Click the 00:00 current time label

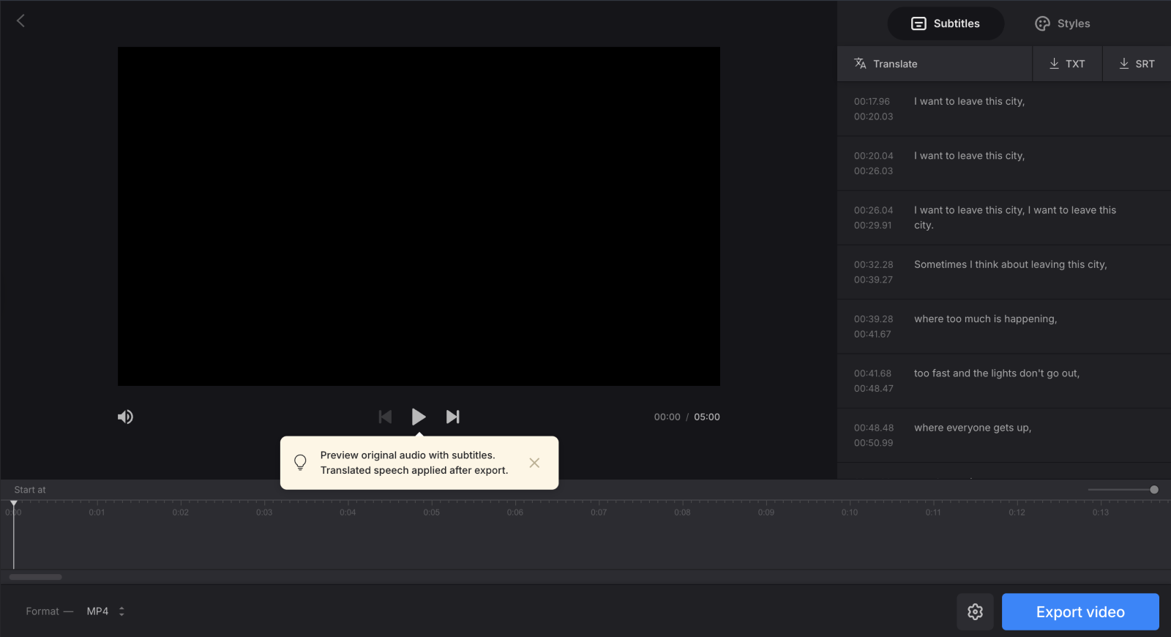[667, 417]
